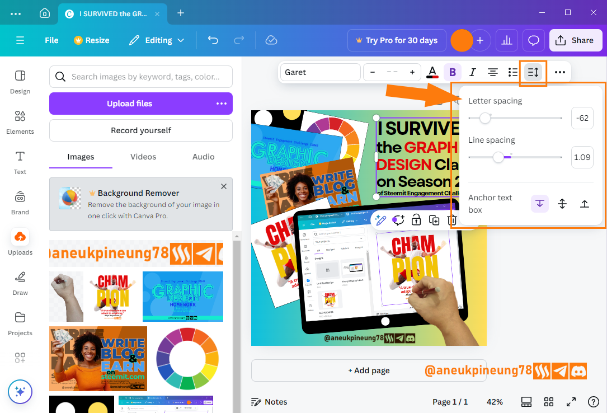
Task: Focus the upload search field
Action: click(141, 77)
